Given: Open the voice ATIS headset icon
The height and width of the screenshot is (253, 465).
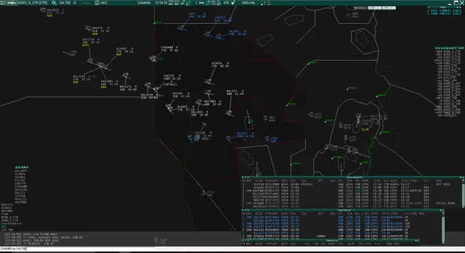Looking at the screenshot, I should coord(54,3).
